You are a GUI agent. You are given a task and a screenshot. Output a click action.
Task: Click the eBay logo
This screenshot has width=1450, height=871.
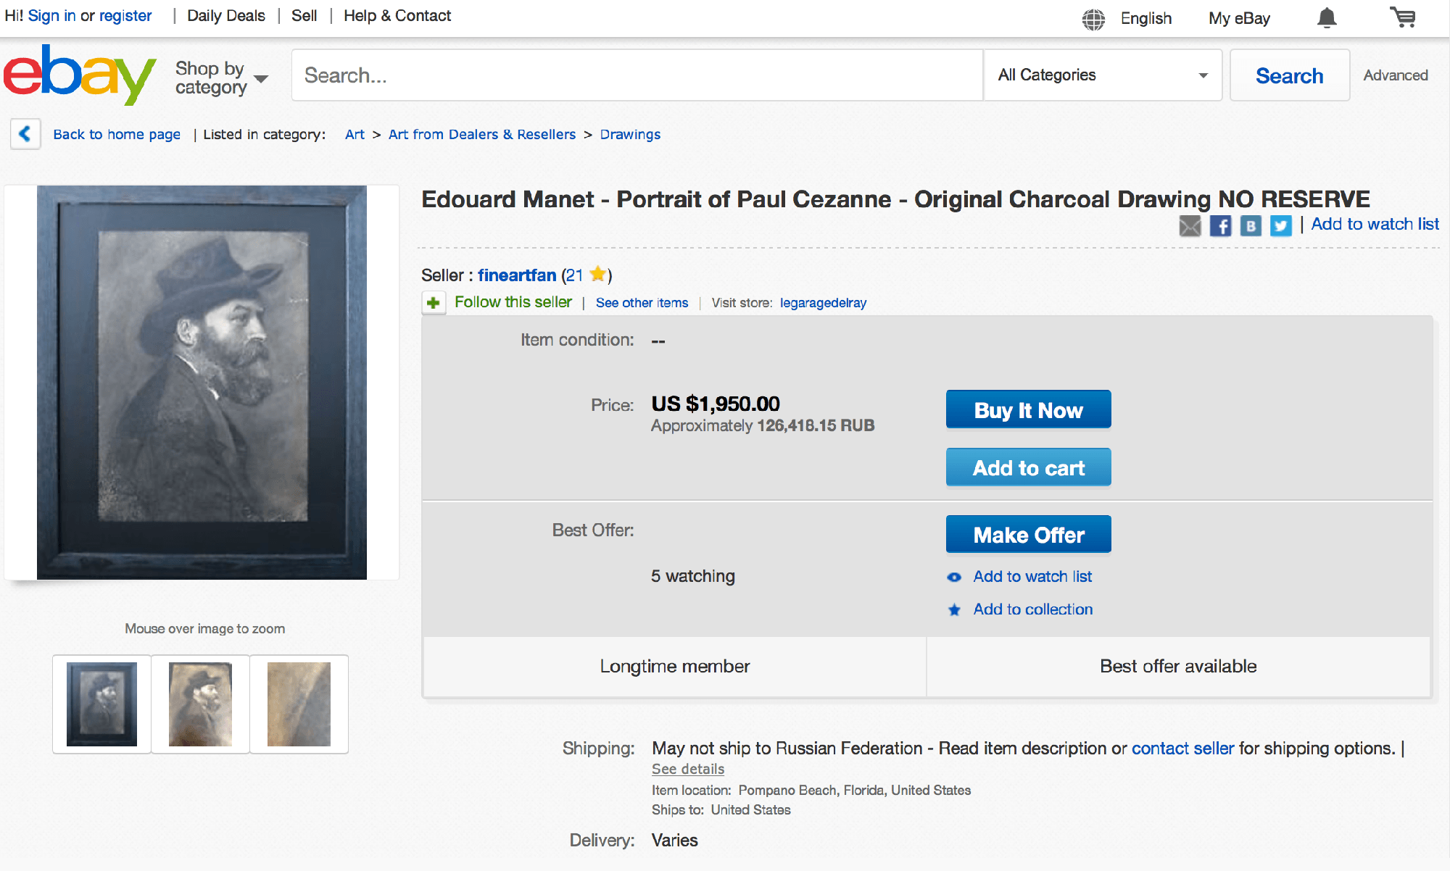click(x=80, y=75)
